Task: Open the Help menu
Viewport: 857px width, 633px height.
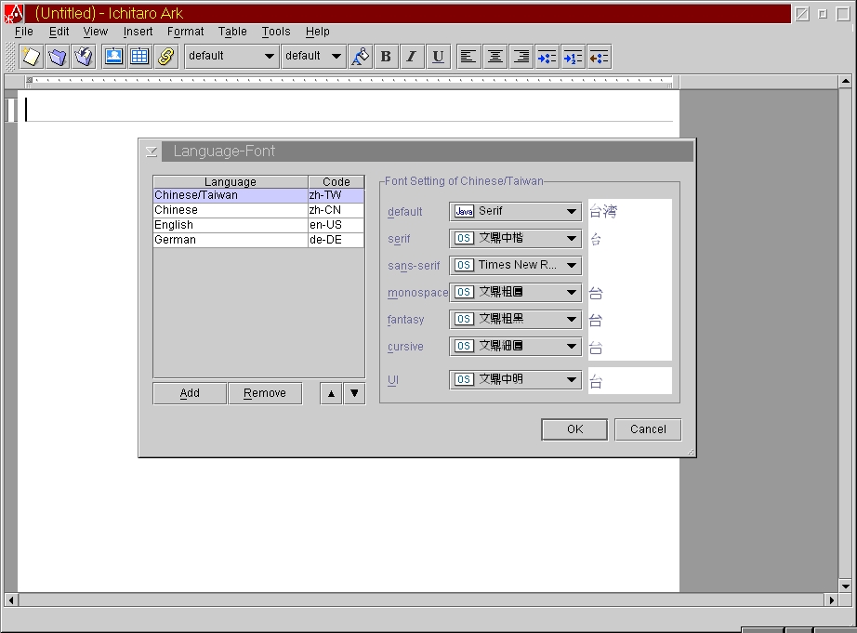Action: 318,32
